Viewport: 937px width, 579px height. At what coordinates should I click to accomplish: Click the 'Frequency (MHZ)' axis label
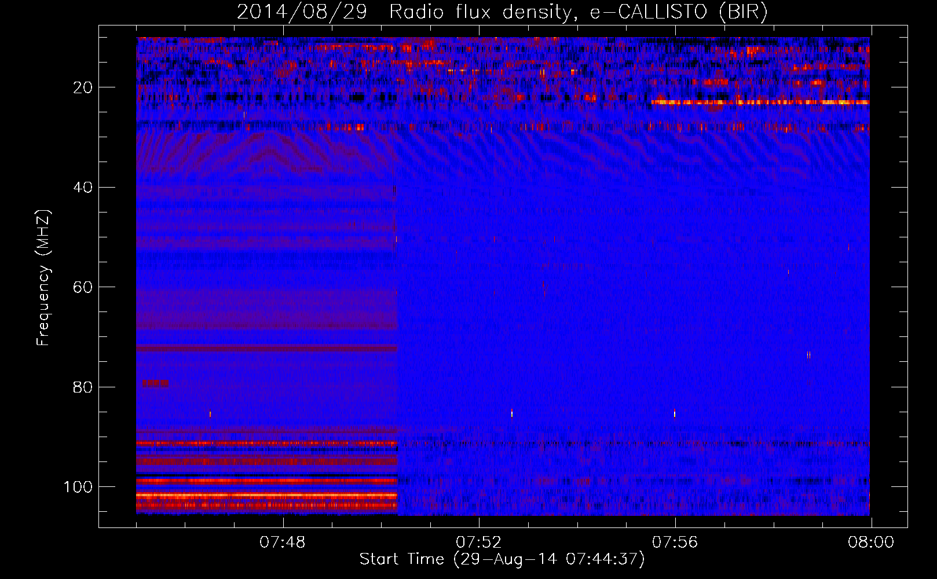click(x=43, y=278)
